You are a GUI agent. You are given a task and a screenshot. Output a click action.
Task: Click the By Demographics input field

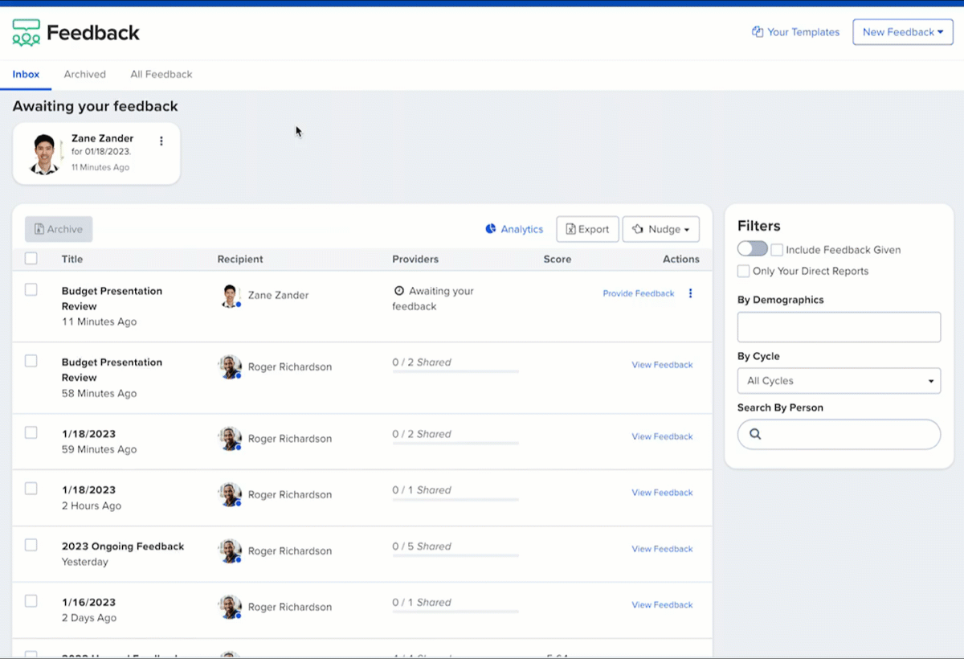pyautogui.click(x=839, y=327)
